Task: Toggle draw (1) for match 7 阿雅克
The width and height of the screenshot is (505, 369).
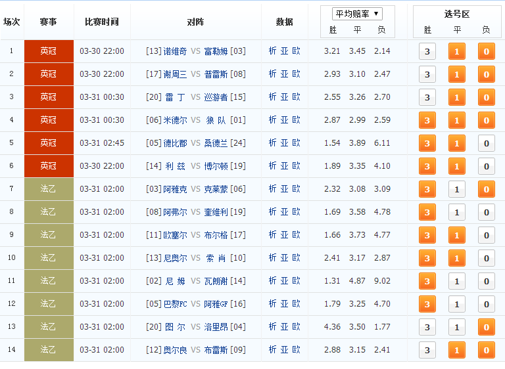Action: tap(457, 189)
